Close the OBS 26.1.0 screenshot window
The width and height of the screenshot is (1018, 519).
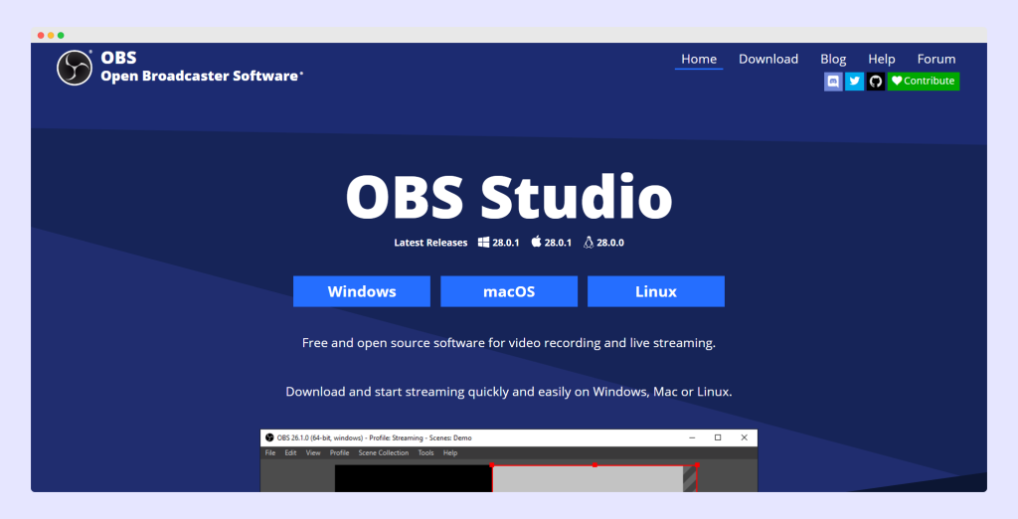[x=744, y=437]
